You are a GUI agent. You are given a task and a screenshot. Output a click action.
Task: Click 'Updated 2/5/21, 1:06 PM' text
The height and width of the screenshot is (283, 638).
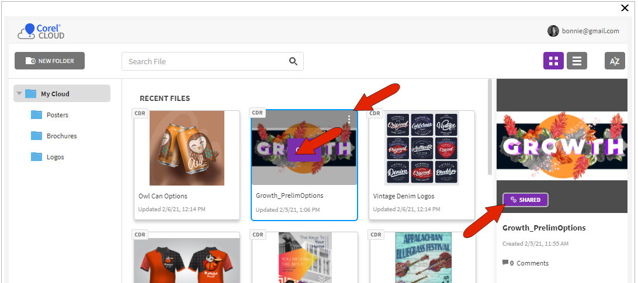click(287, 210)
